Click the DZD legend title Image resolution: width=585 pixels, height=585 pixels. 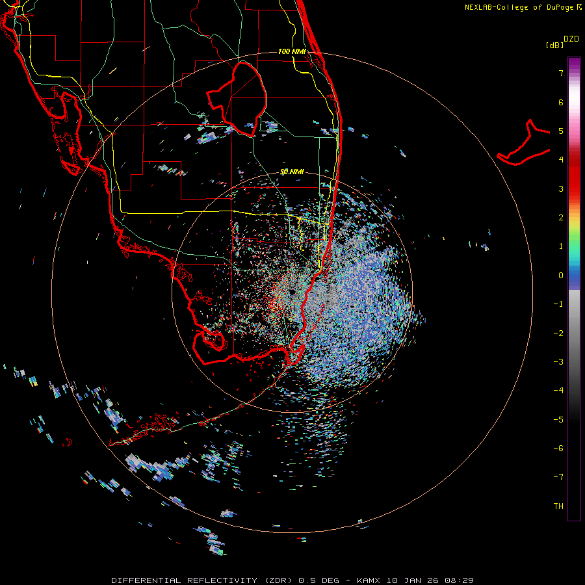(571, 39)
